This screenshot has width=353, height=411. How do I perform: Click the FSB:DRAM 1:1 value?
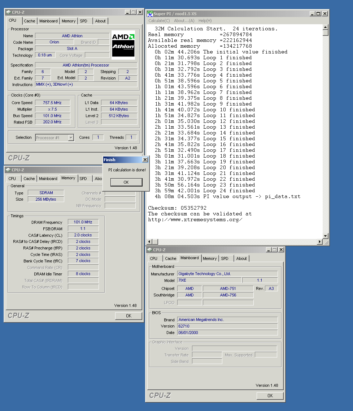83,228
